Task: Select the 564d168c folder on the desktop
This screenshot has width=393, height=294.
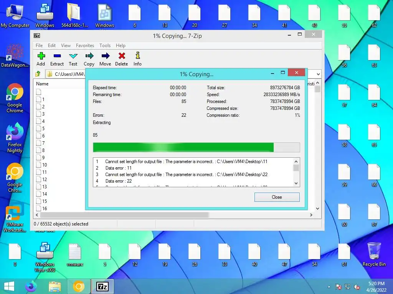Action: point(74,15)
